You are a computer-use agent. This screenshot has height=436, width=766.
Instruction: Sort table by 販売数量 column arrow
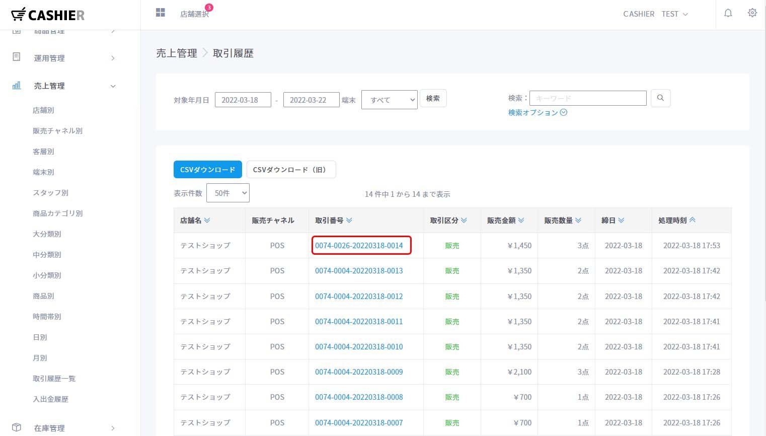[578, 220]
